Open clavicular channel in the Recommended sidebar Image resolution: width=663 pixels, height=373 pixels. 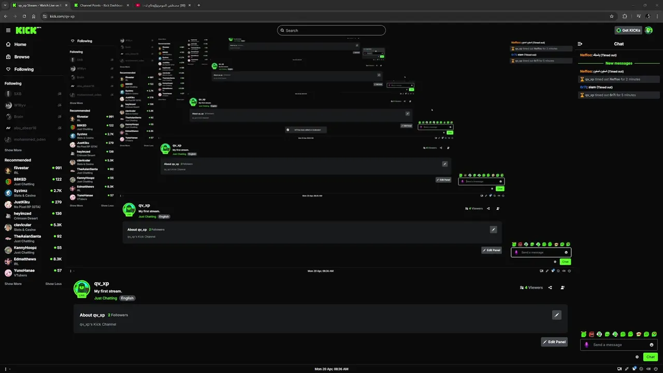[x=33, y=227]
